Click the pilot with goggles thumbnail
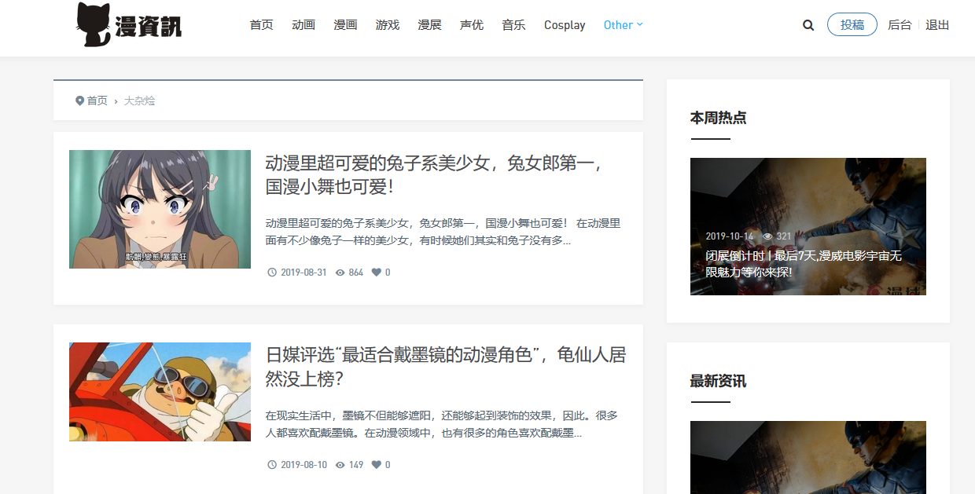 [160, 392]
